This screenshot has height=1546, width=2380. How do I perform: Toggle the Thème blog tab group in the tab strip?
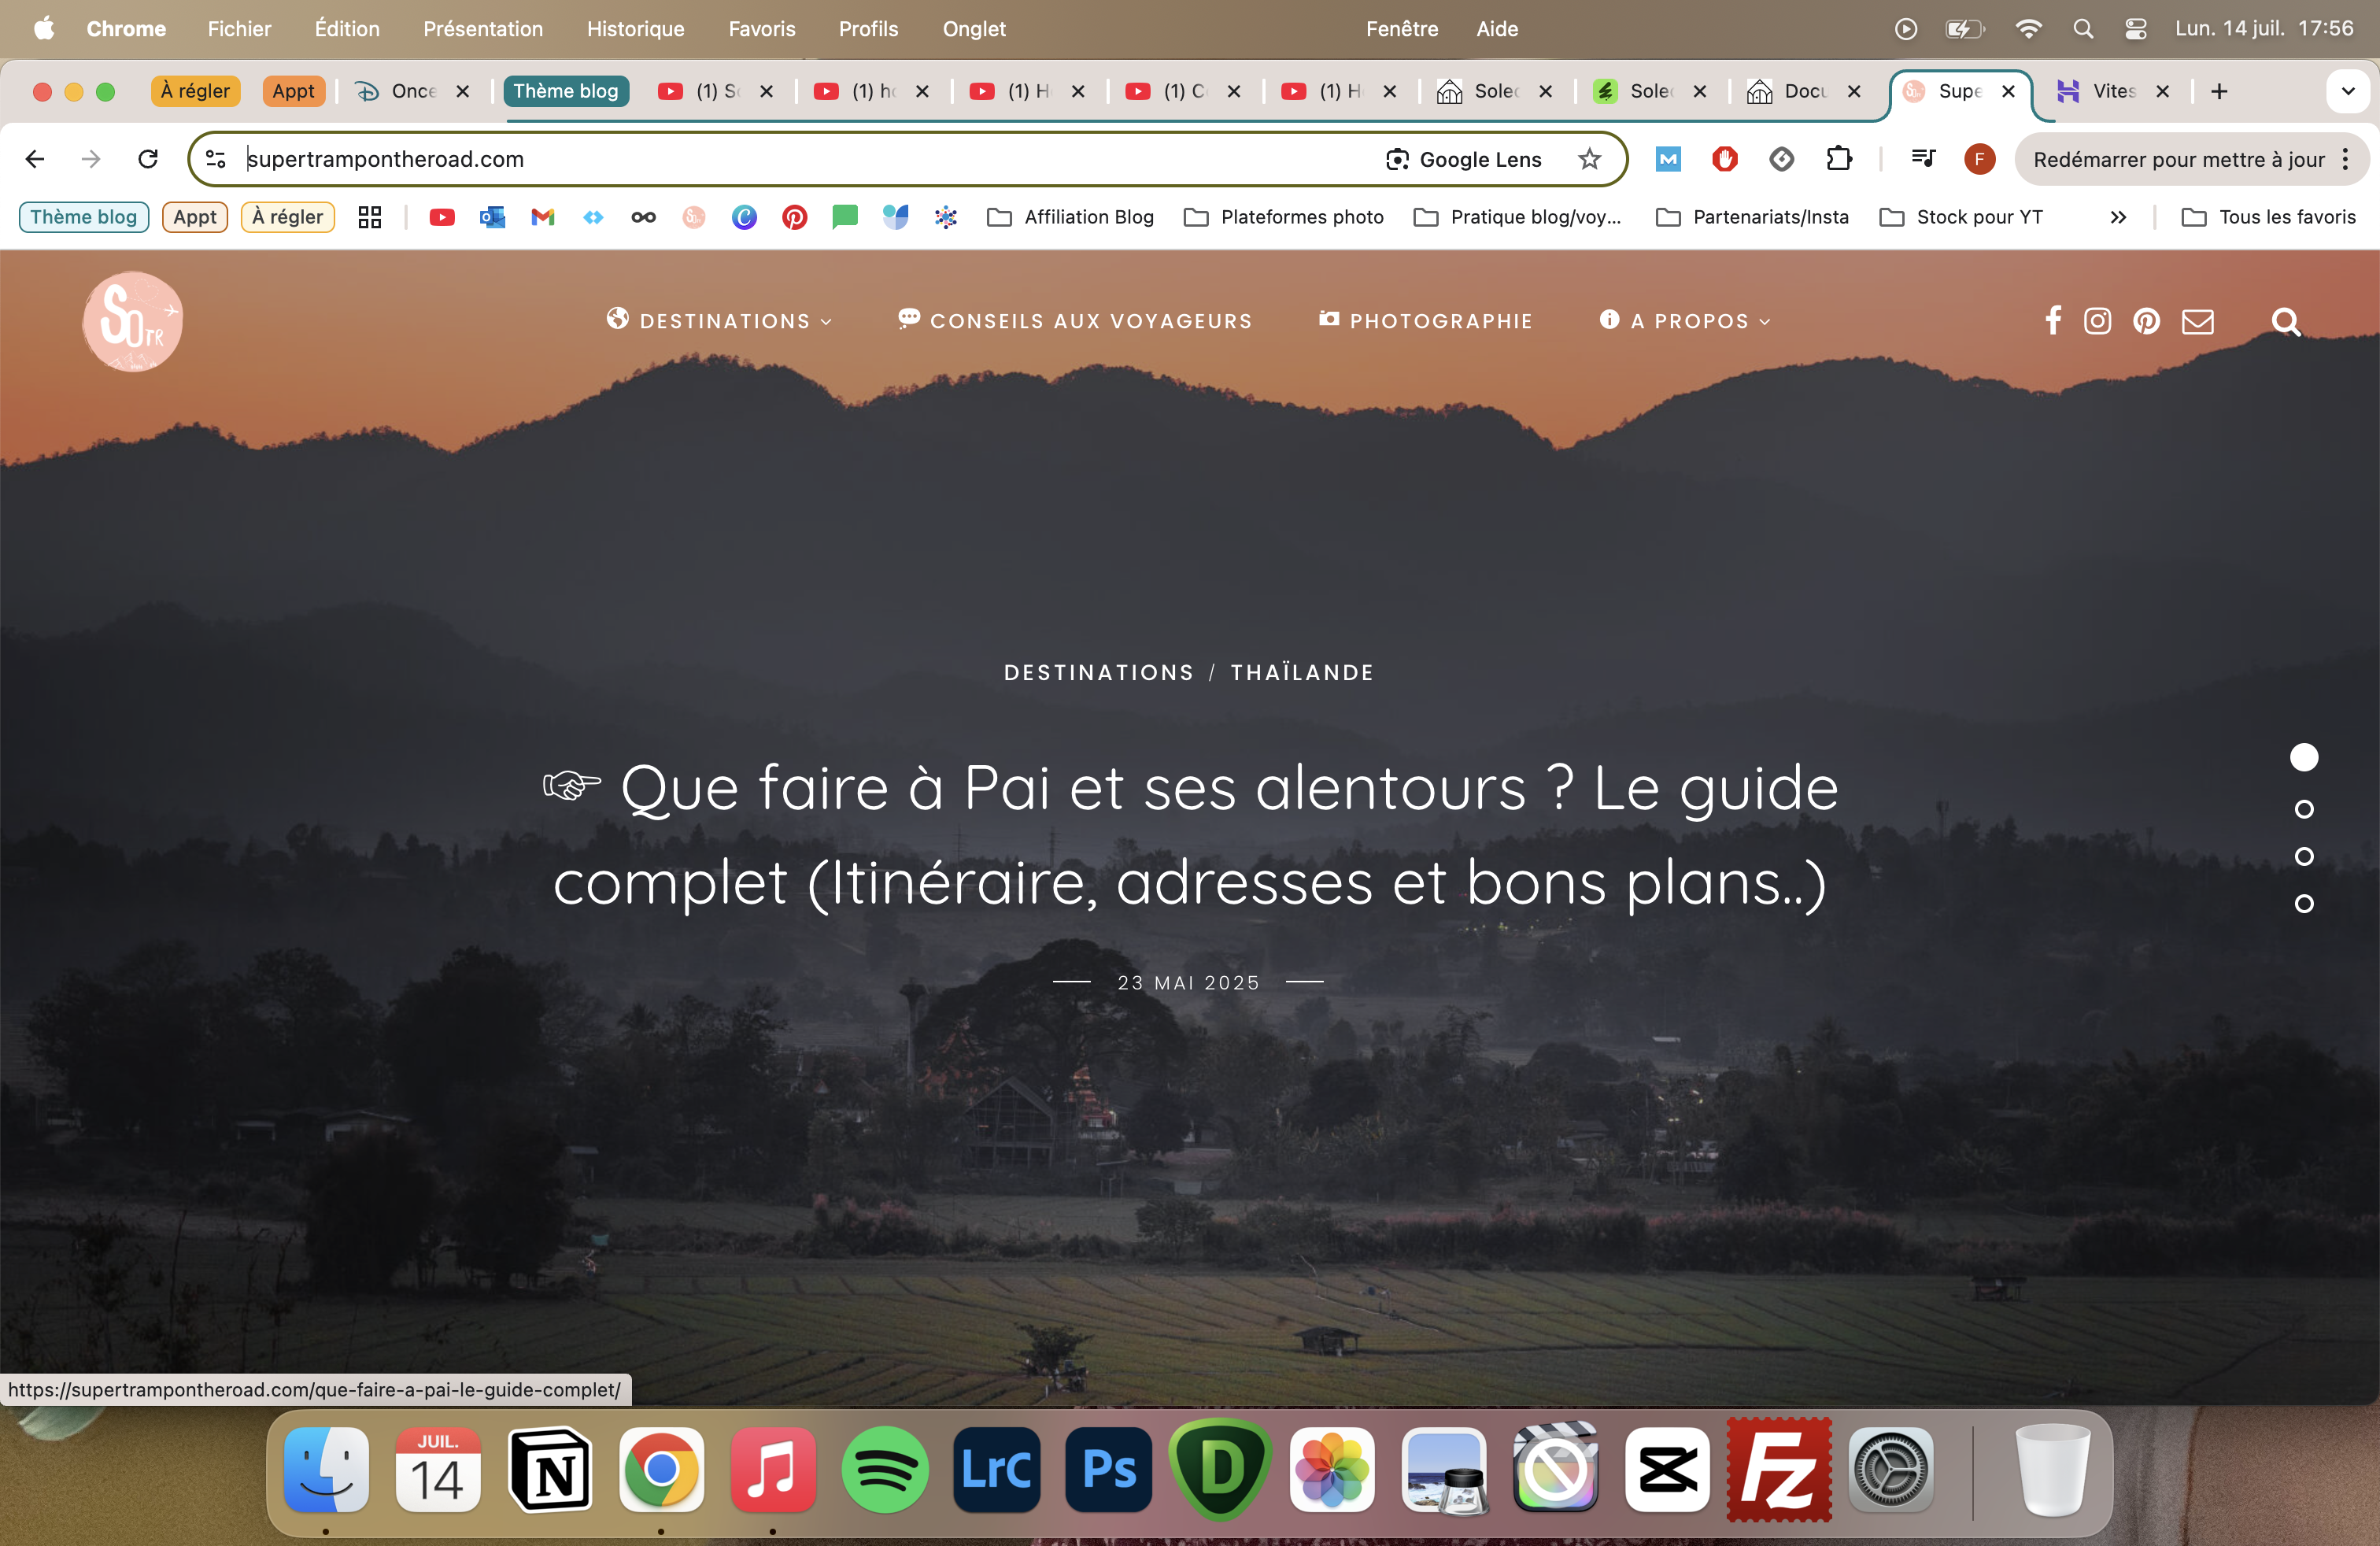566,91
